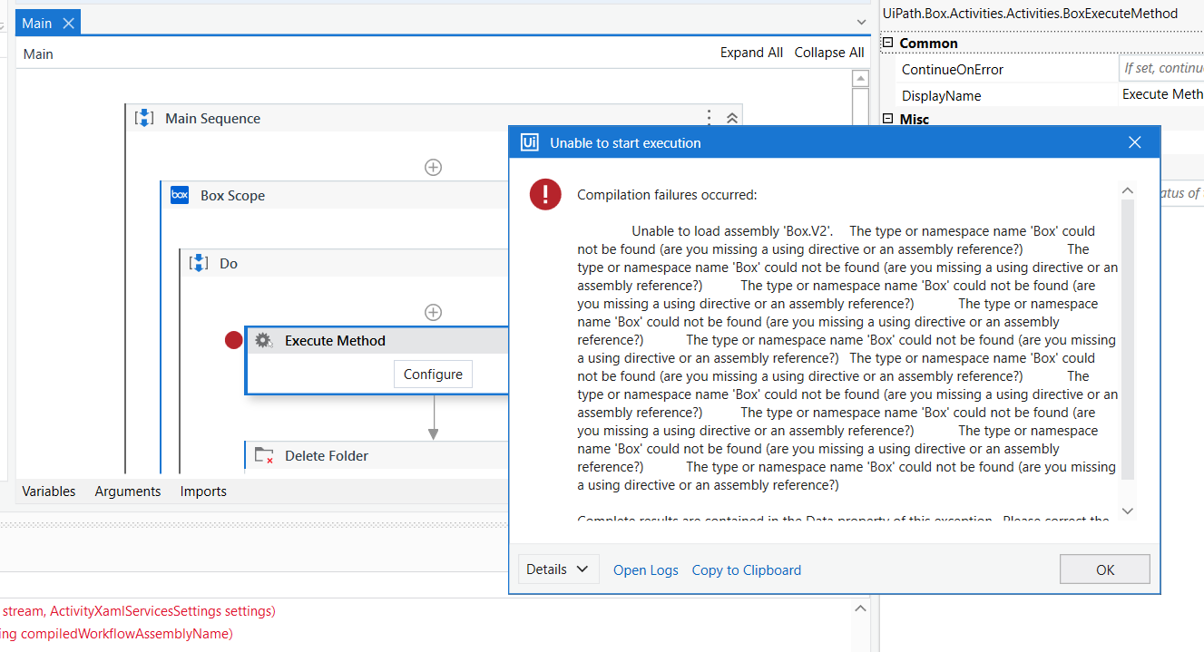Viewport: 1204px width, 652px height.
Task: Open the workflow tabs dropdown arrow
Action: point(861,23)
